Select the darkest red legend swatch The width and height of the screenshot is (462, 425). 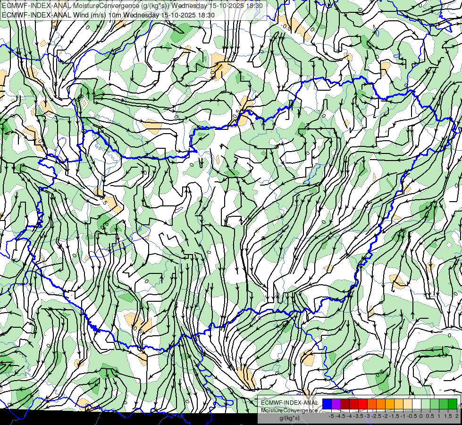pos(345,404)
